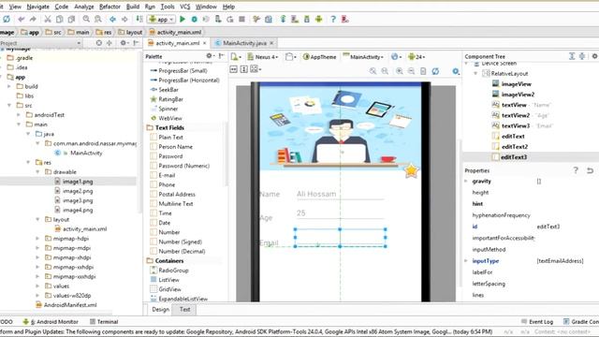Expand the mipmap-hdpi folder

pos(37,239)
